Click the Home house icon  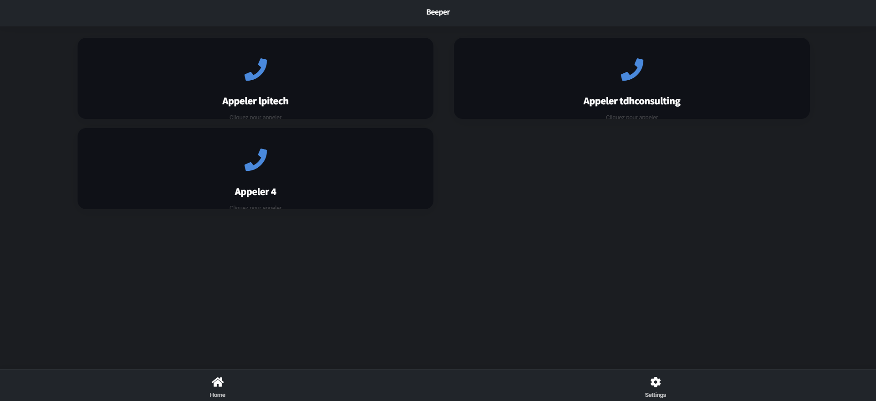(x=218, y=382)
